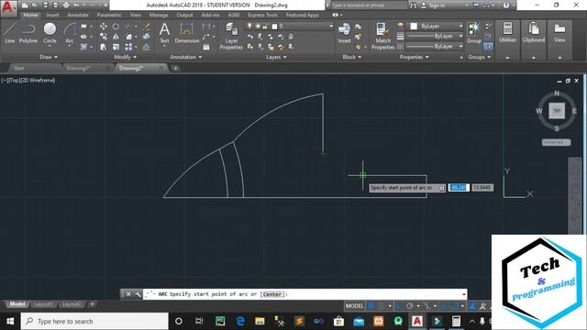Select the Arc tool
Screen dimensions: 587x330
click(70, 33)
